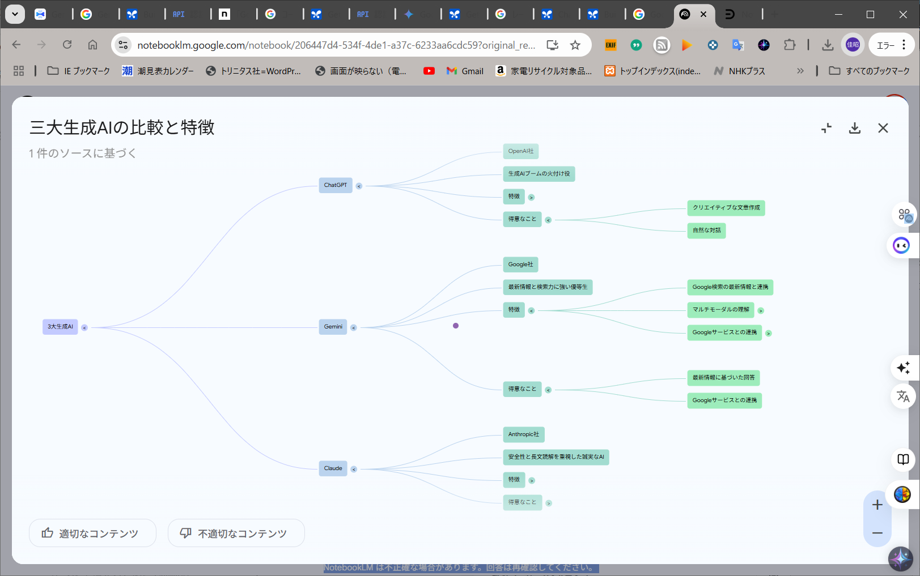Image resolution: width=920 pixels, height=576 pixels.
Task: Open すべてのブックマーク folder
Action: coord(869,71)
